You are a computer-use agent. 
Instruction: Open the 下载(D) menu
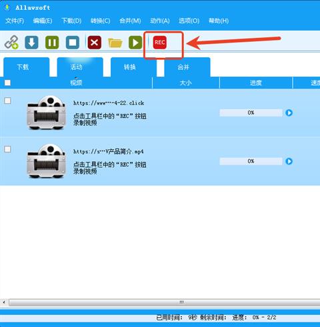(x=71, y=21)
